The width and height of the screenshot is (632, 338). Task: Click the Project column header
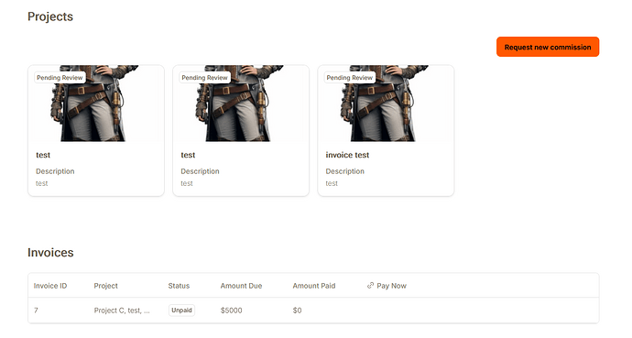pos(105,286)
